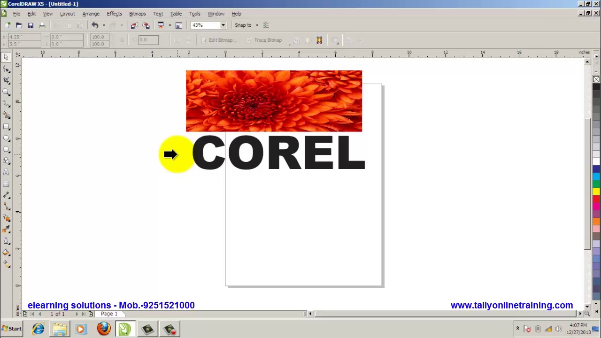601x338 pixels.
Task: Click the Edit Bitmap button
Action: click(x=219, y=40)
